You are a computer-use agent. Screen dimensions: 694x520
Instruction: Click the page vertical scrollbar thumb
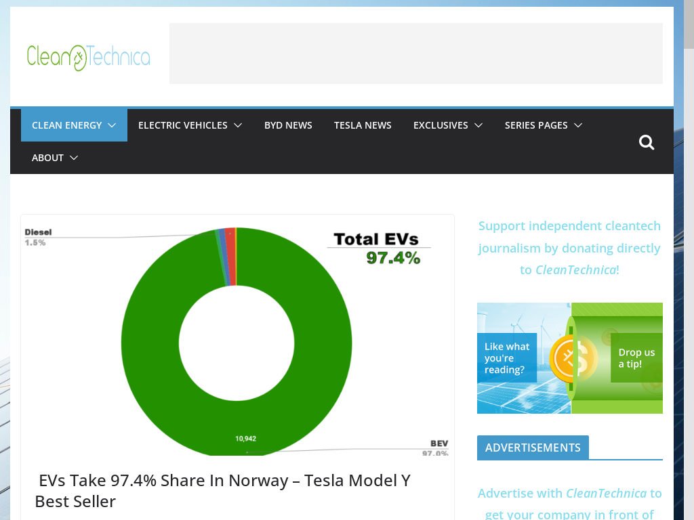pyautogui.click(x=689, y=24)
